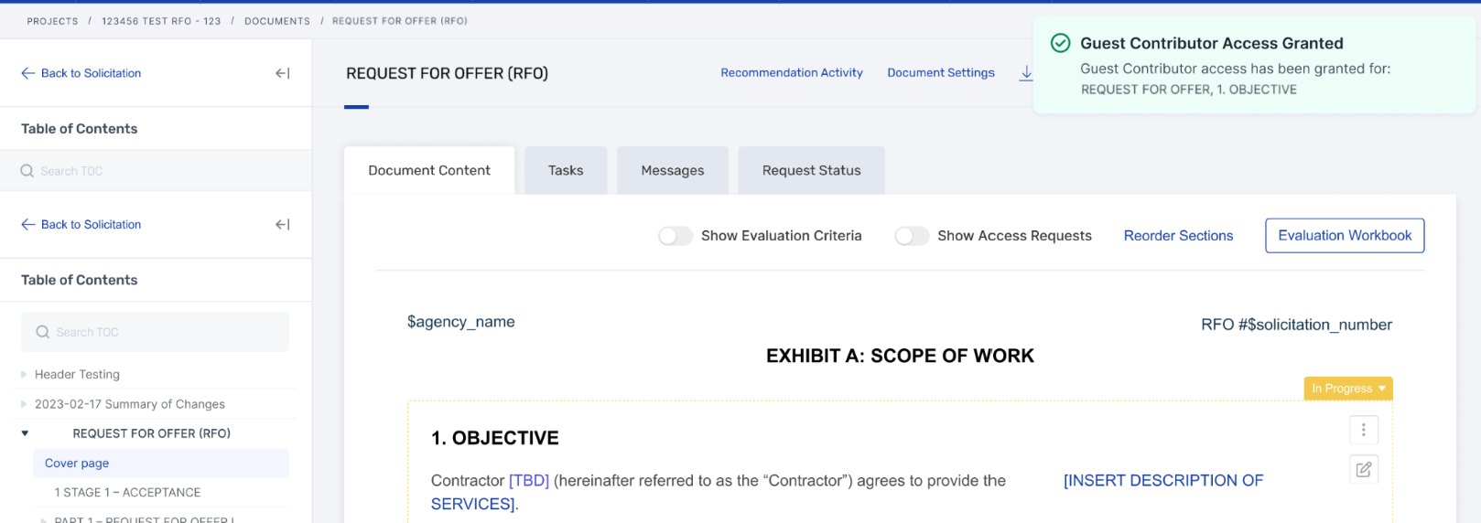1481x523 pixels.
Task: Open the Recommendation Activity link
Action: pyautogui.click(x=792, y=73)
